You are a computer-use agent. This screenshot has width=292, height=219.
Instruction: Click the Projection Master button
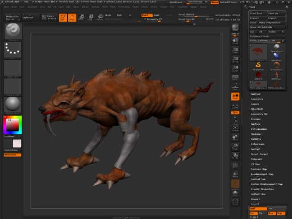tap(12, 18)
